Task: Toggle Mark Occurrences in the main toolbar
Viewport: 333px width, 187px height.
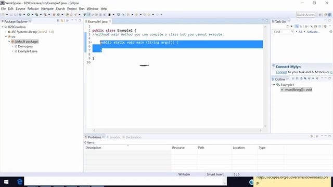Action: coord(88,15)
